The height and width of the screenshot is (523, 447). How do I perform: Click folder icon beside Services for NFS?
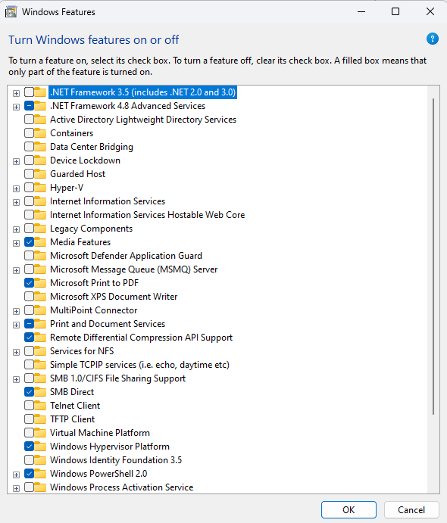[40, 351]
